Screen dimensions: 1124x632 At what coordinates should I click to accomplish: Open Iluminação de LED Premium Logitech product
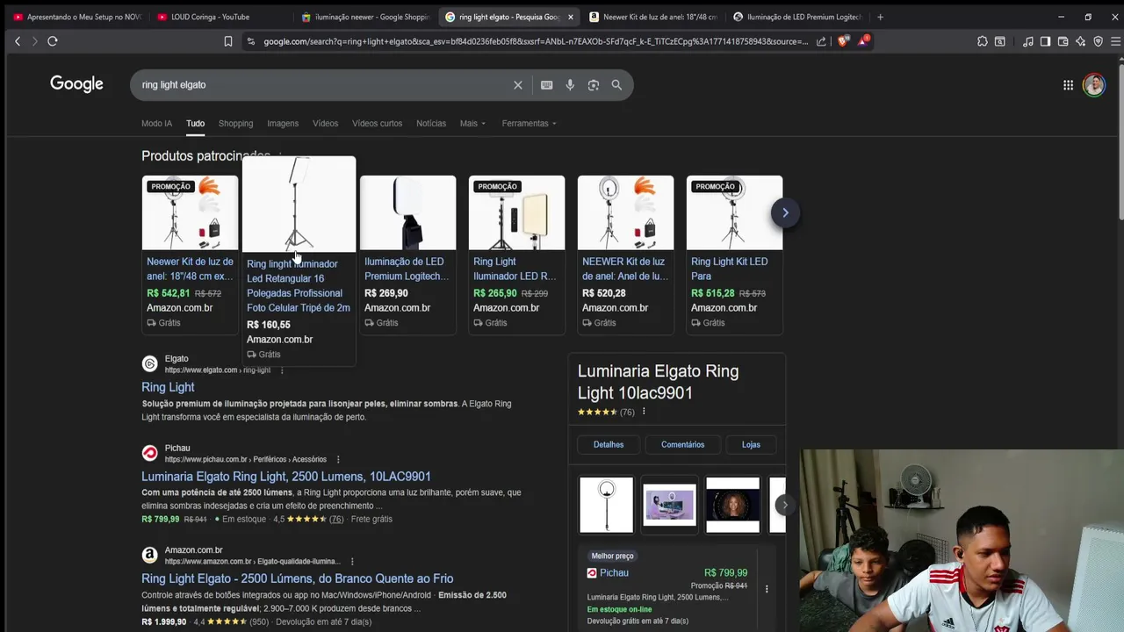[407, 255]
